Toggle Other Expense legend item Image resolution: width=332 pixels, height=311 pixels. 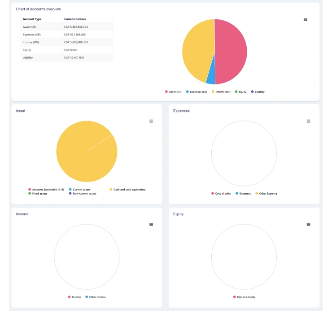268,194
